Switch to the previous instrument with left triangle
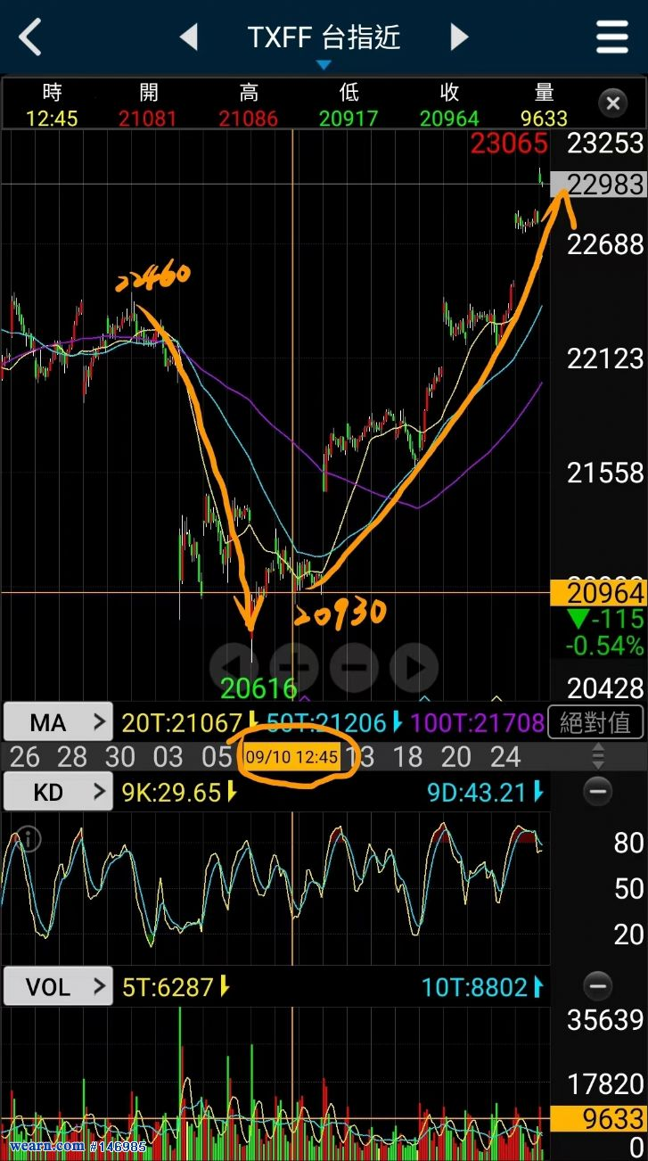Viewport: 648px width, 1161px height. point(188,37)
